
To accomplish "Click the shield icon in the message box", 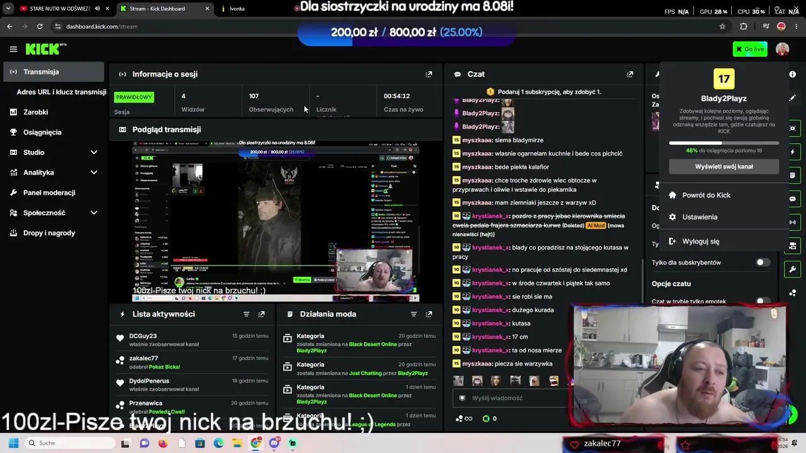I will 462,398.
